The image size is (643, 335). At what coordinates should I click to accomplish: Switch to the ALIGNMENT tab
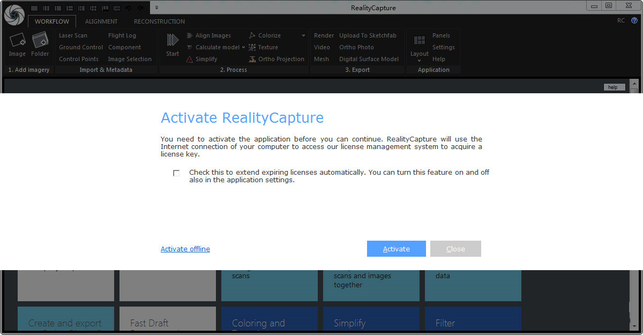pos(101,21)
